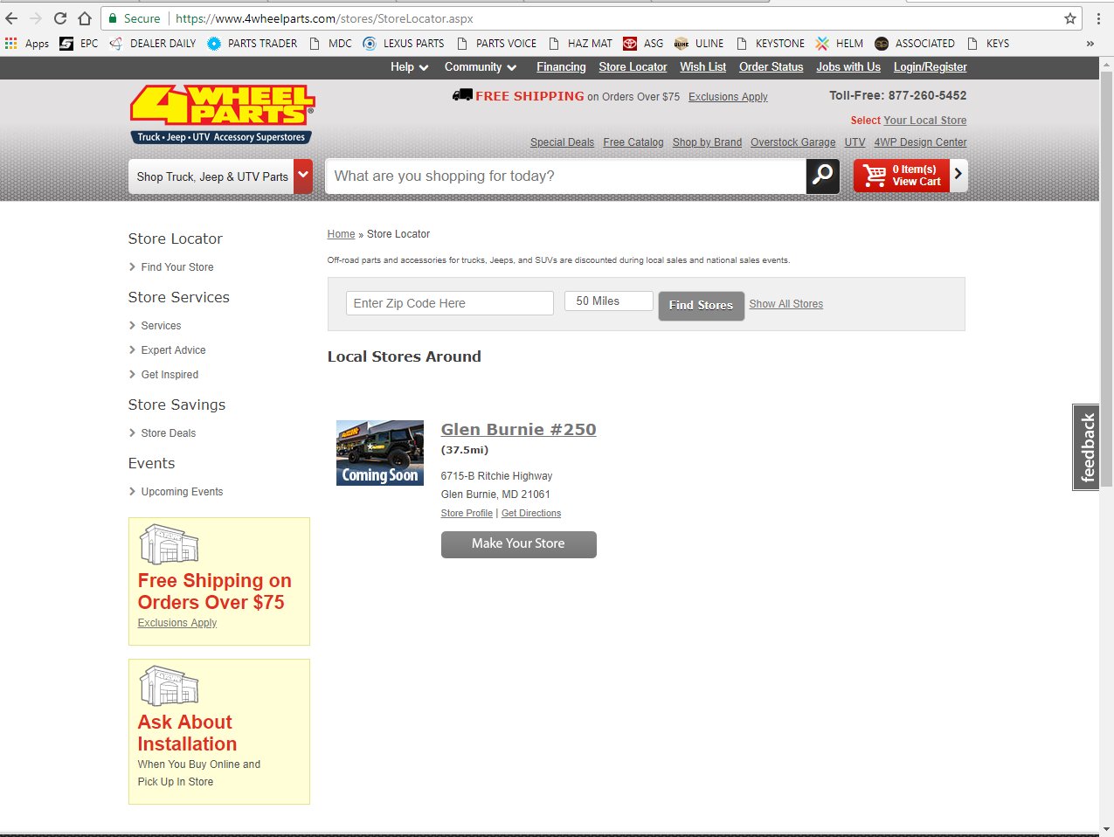Open the Shop Truck, Jeep & UTV Parts dropdown

[x=220, y=176]
